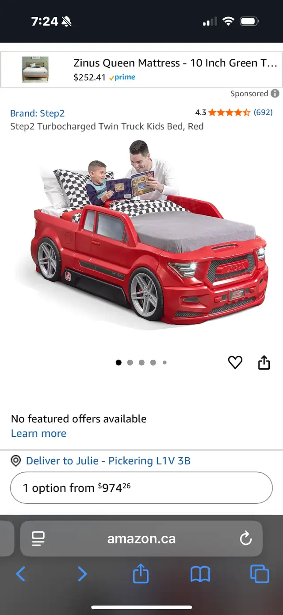Tap location pin delivery icon

click(16, 461)
